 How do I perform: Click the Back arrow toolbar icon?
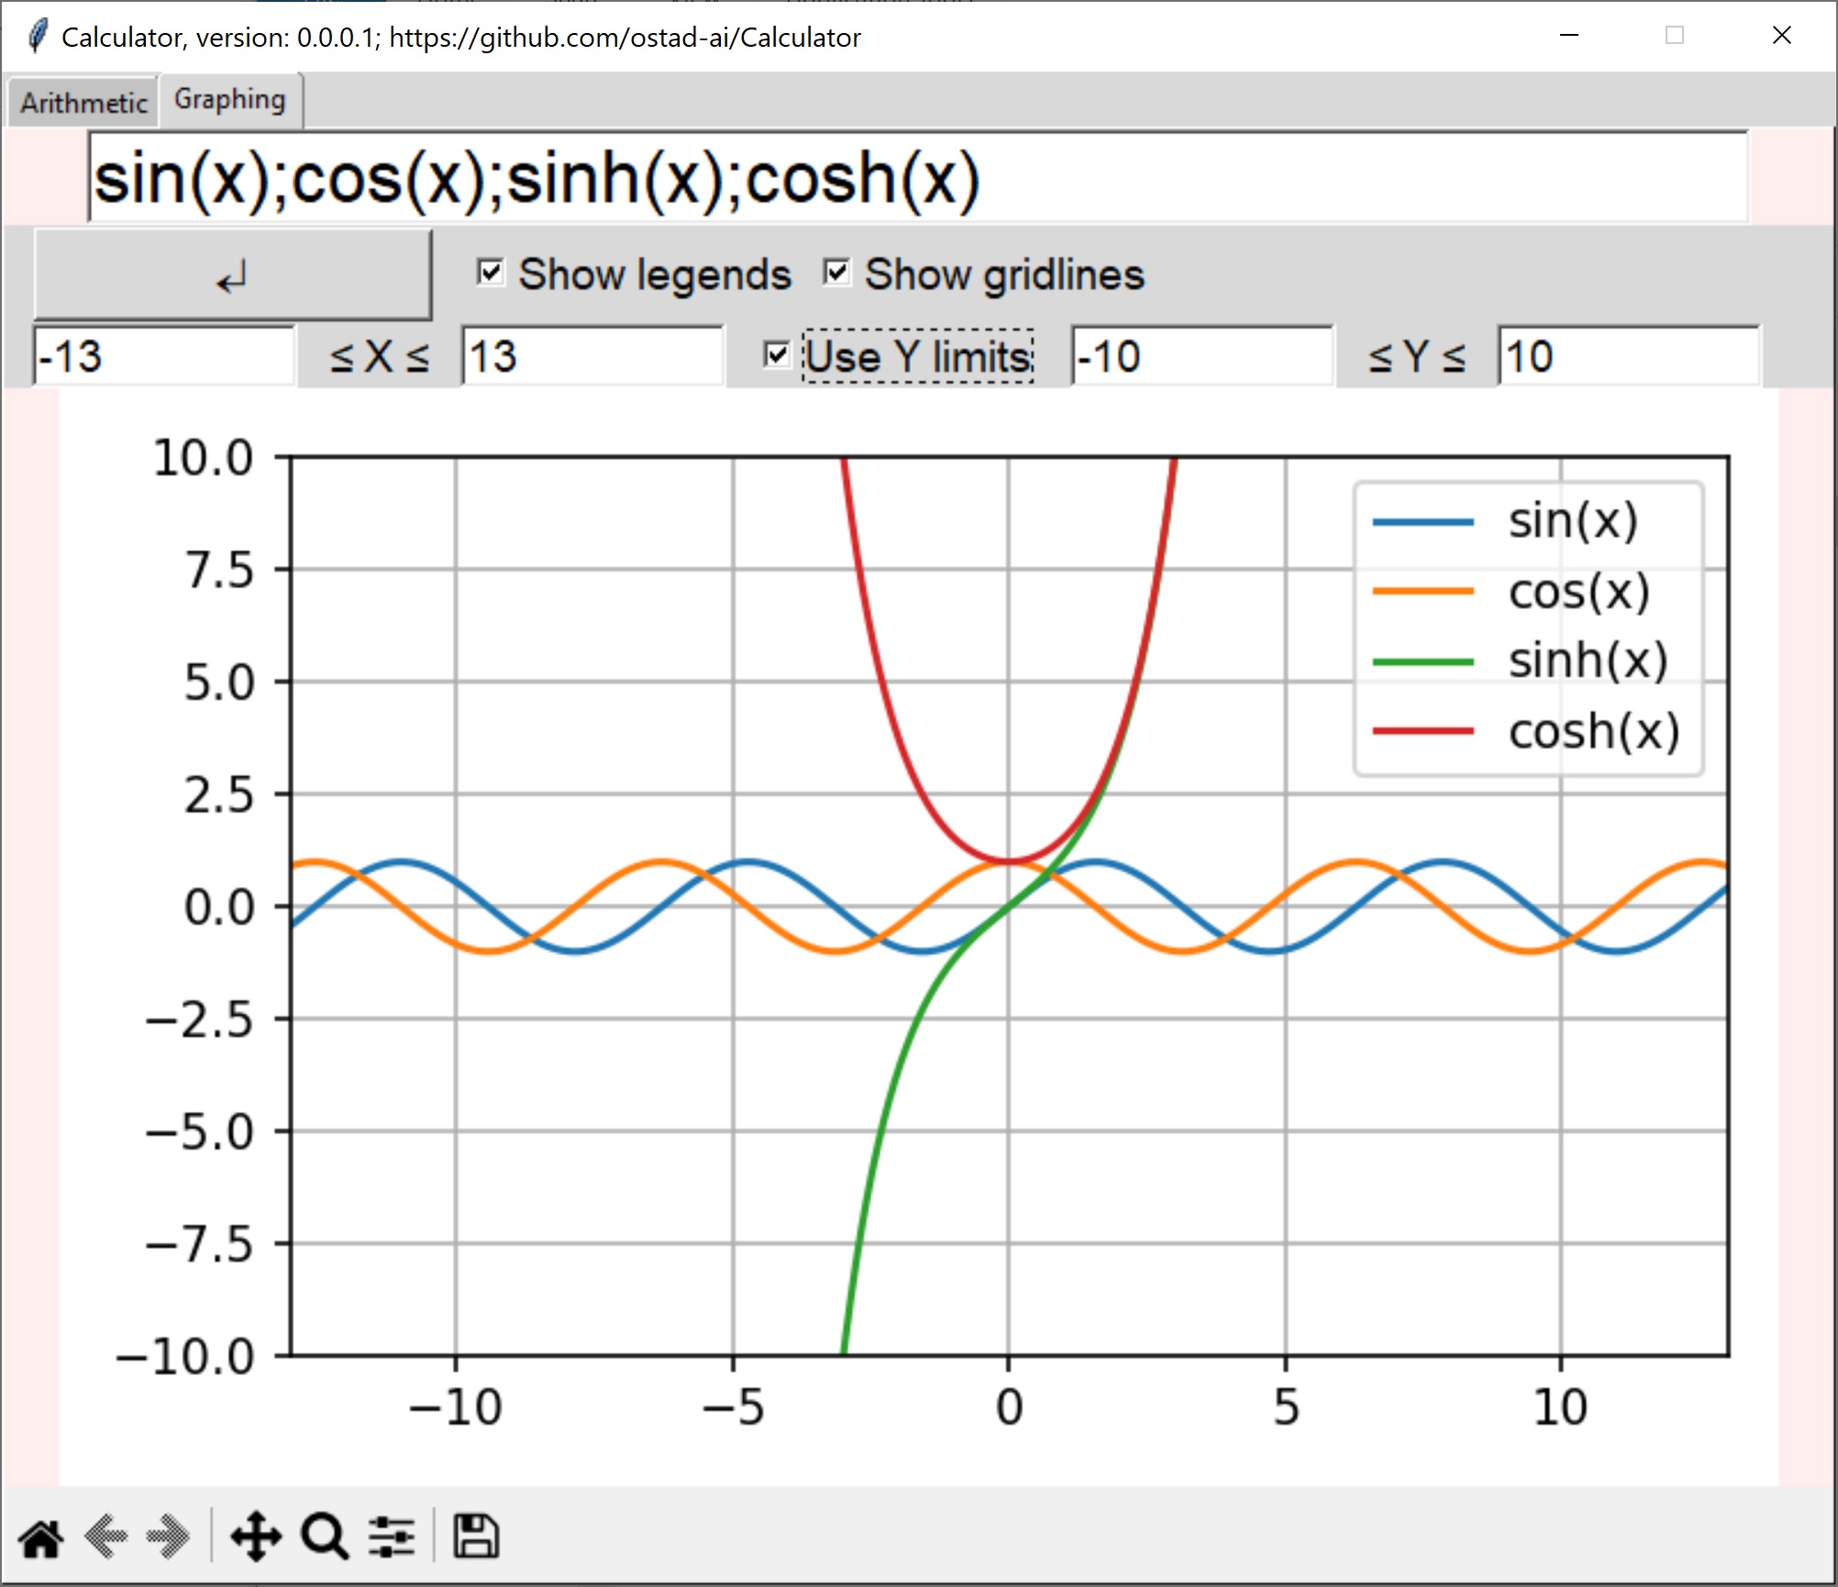(106, 1537)
